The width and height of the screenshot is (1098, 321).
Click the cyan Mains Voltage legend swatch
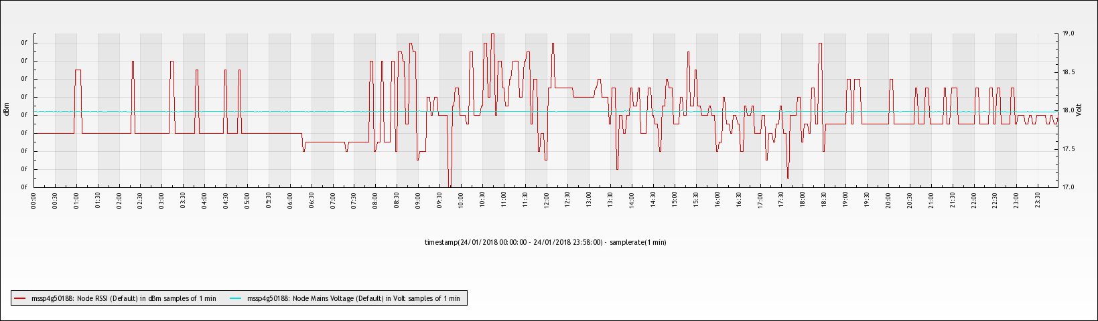pos(236,298)
